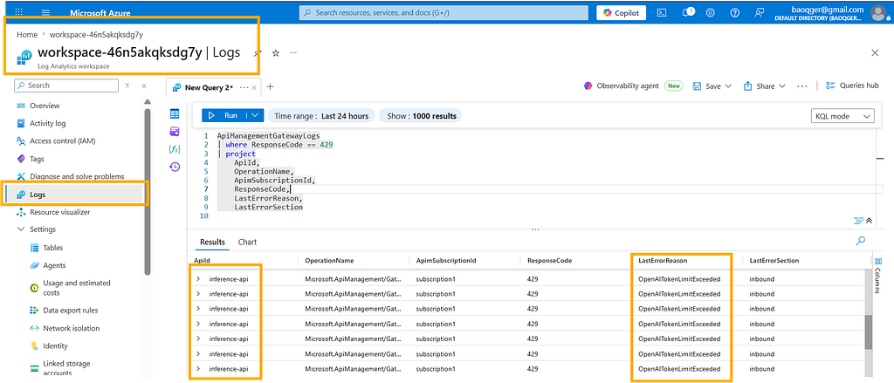The height and width of the screenshot is (383, 894).
Task: Collapse the Settings section in sidebar
Action: tap(21, 229)
